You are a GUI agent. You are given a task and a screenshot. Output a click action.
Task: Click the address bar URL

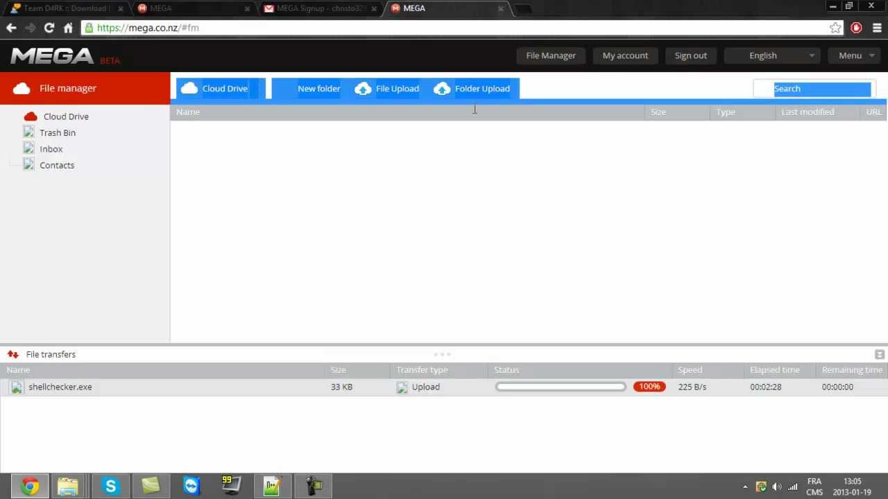(148, 28)
